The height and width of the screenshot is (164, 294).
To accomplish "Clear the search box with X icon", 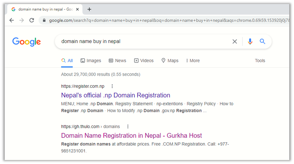I will 235,42.
